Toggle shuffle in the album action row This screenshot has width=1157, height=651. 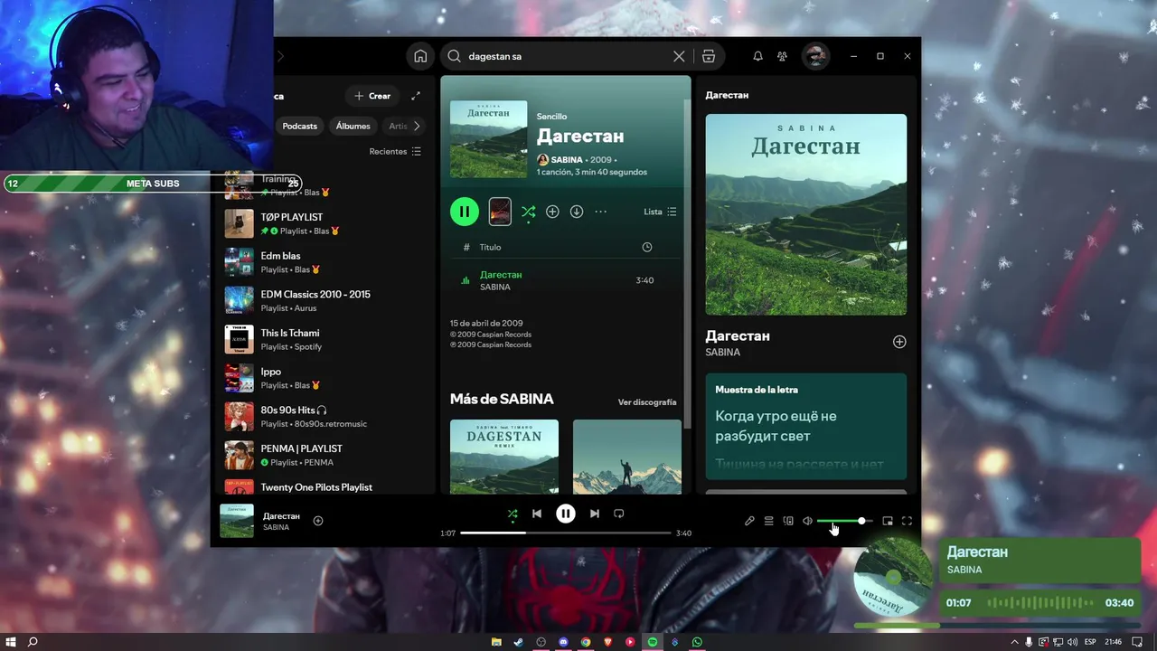click(x=528, y=212)
